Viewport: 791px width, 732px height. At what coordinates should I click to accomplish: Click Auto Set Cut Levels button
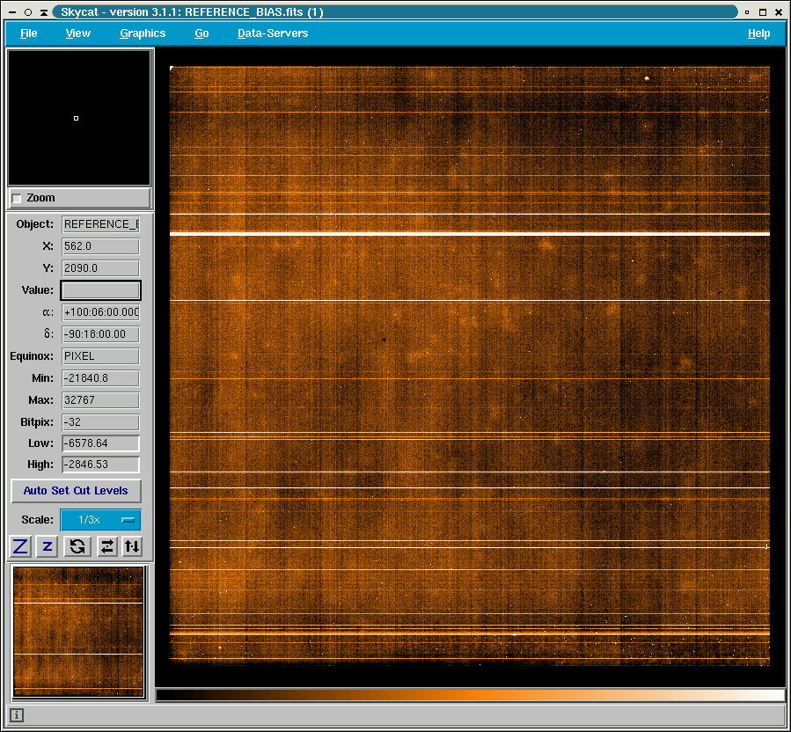coord(76,491)
